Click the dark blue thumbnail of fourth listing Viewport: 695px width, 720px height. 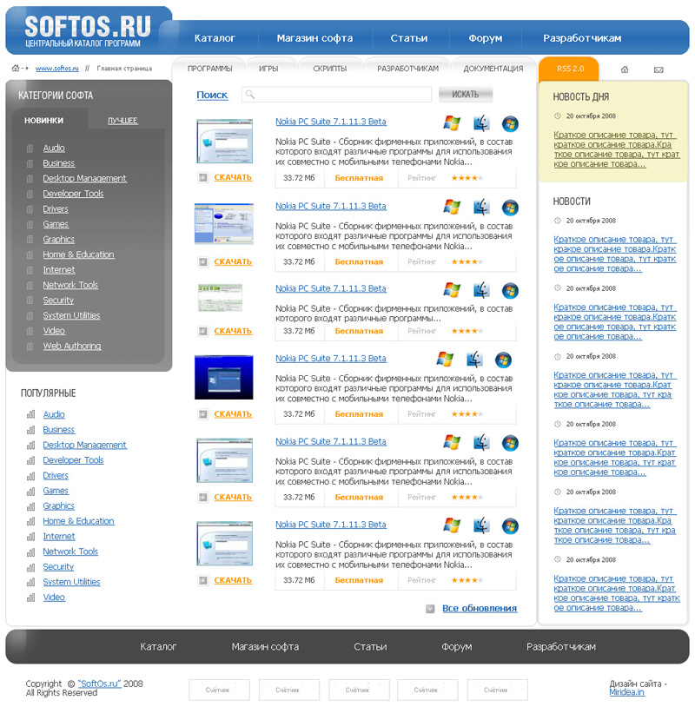coord(224,377)
